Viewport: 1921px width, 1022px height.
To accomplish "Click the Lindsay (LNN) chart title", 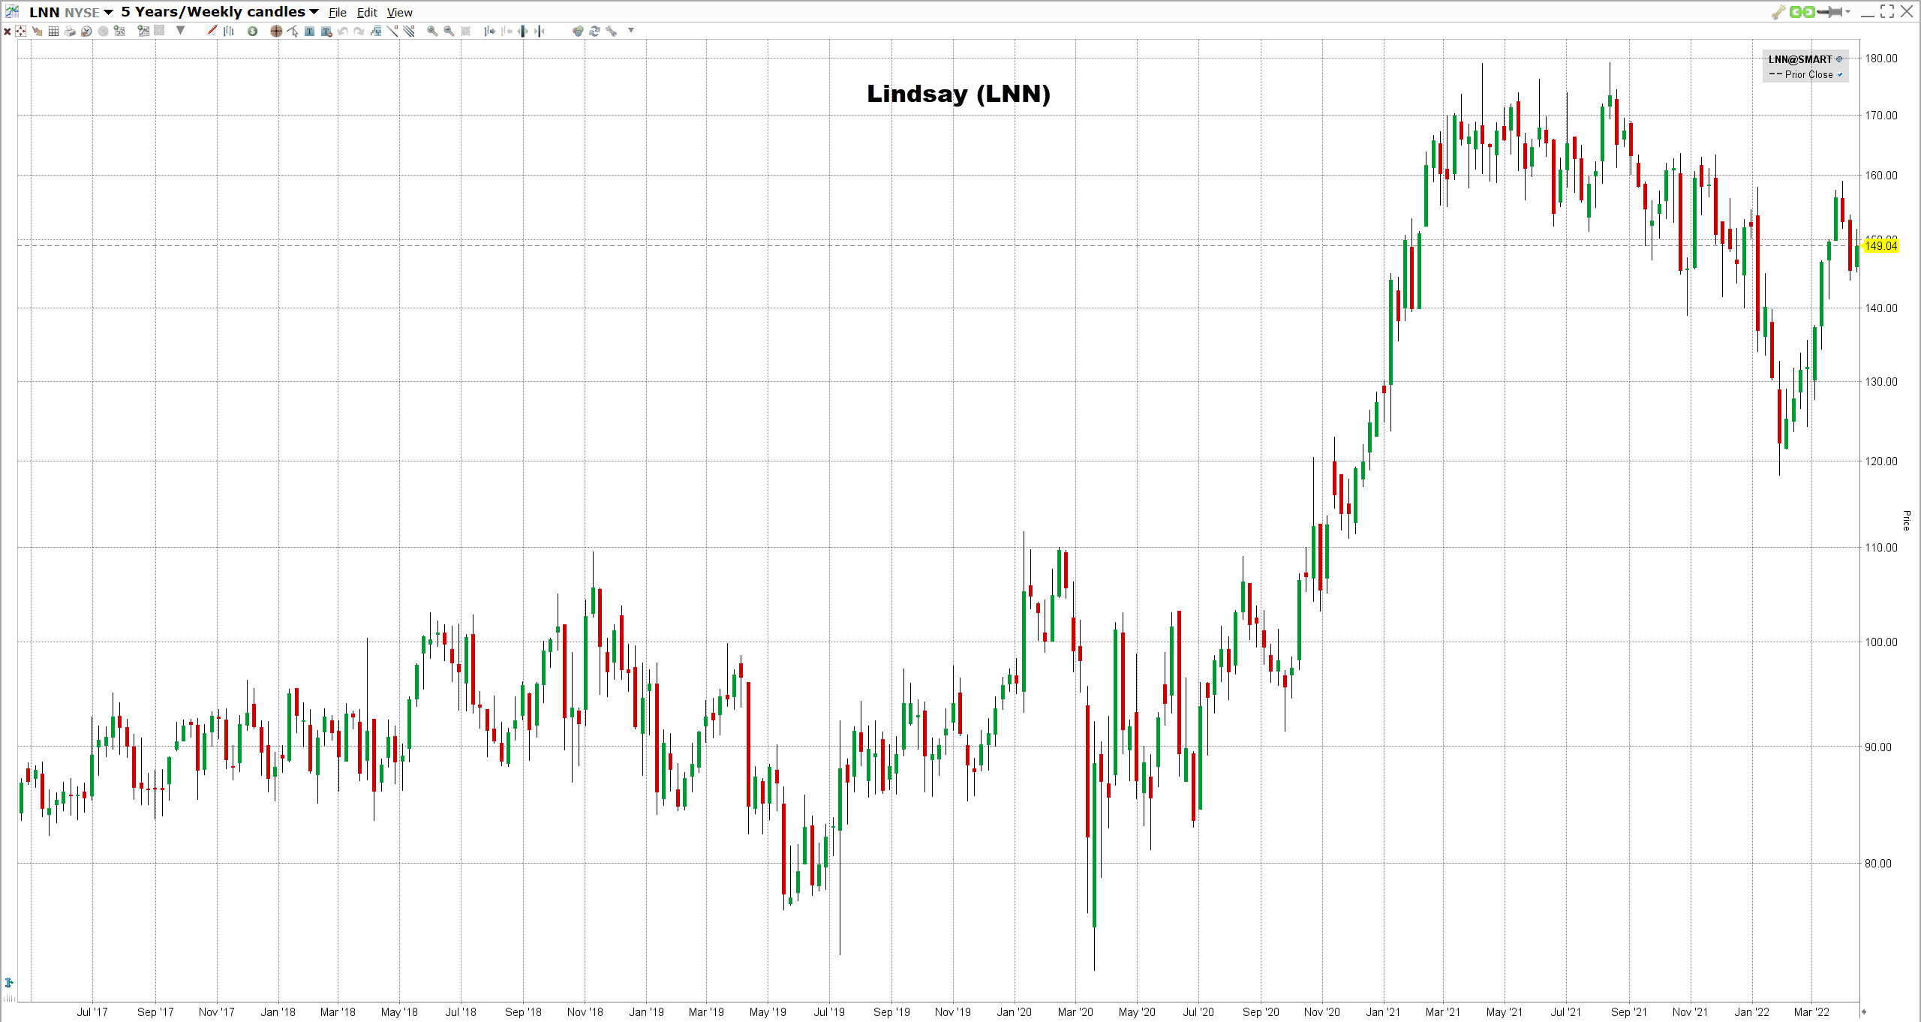I will [958, 94].
